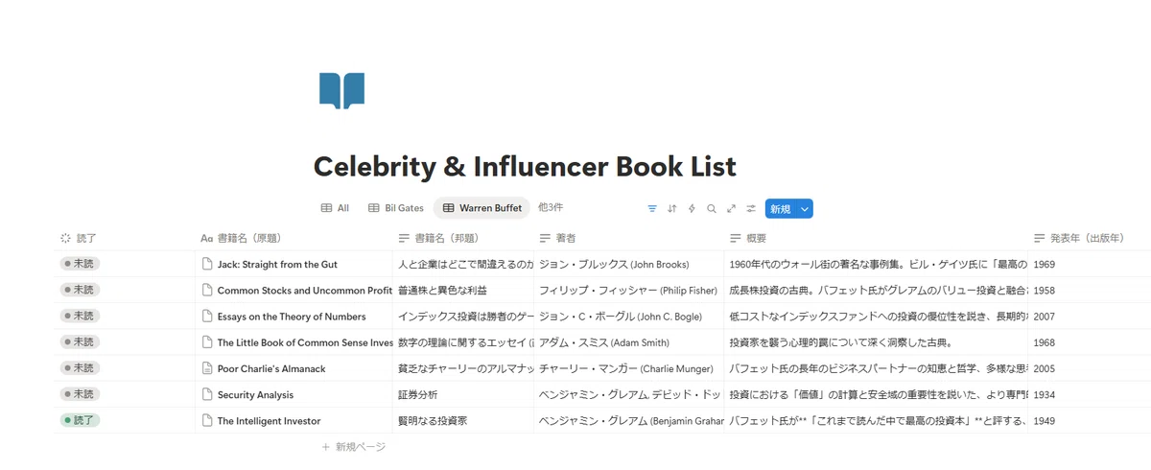Screen dimensions: 1151x470
Task: Open the 発表年（出版年） column header menu
Action: coord(1088,238)
